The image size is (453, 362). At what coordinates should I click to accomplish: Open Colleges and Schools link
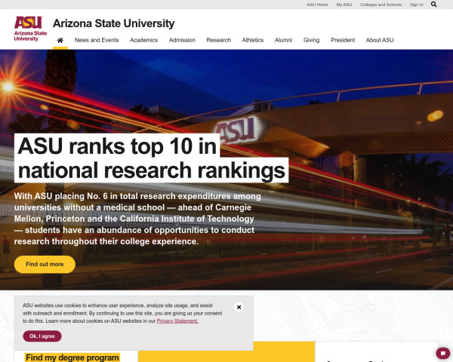pyautogui.click(x=381, y=5)
